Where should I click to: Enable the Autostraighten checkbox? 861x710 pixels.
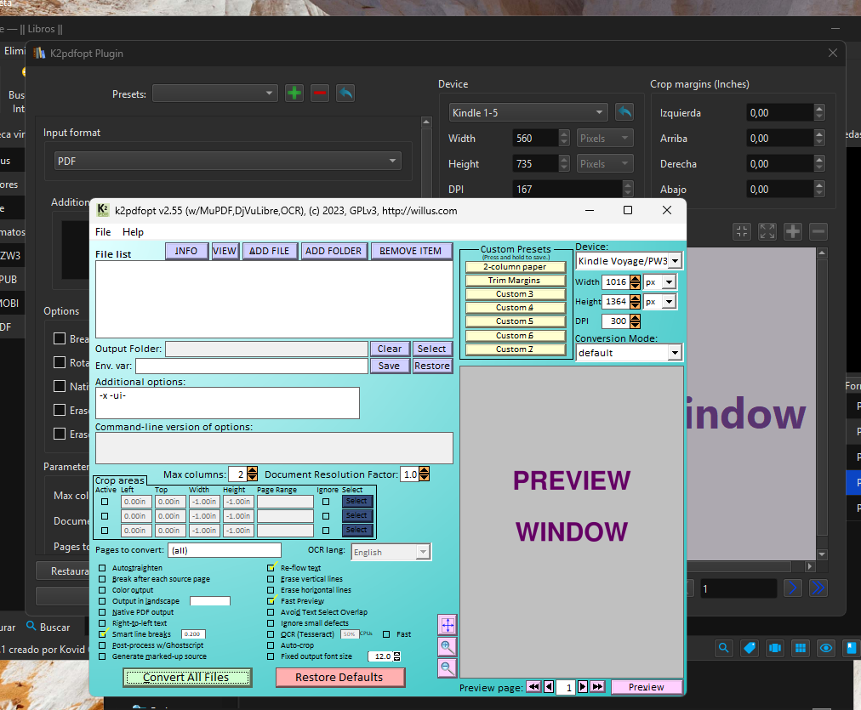click(103, 568)
